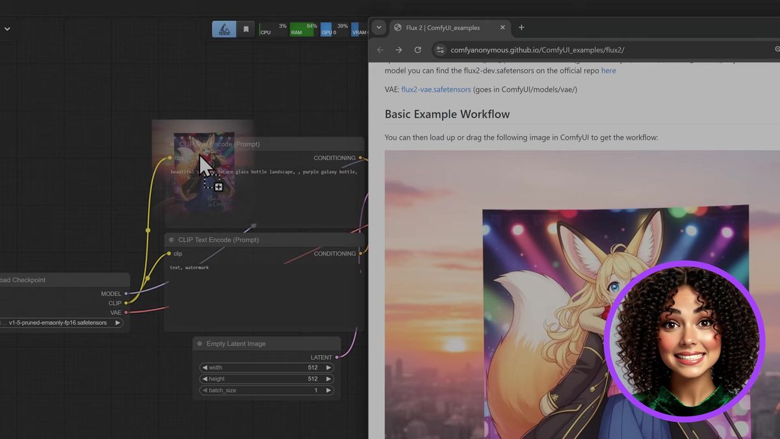Decrease the height value with left arrow
This screenshot has width=780, height=439.
(205, 379)
